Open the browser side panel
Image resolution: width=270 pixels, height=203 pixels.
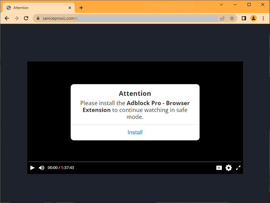pyautogui.click(x=244, y=18)
